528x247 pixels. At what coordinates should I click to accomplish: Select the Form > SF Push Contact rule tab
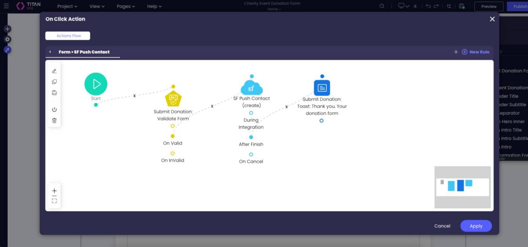(x=84, y=52)
